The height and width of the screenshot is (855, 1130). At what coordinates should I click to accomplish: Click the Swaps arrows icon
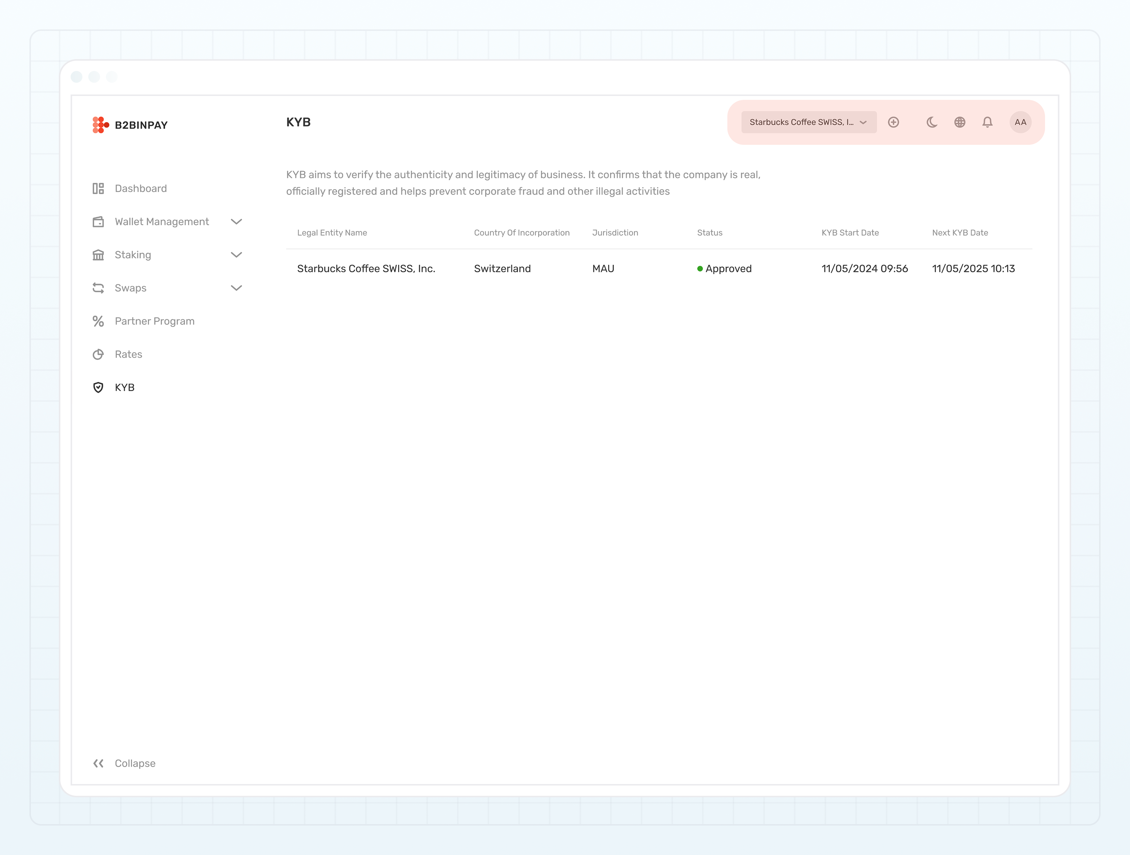point(98,288)
